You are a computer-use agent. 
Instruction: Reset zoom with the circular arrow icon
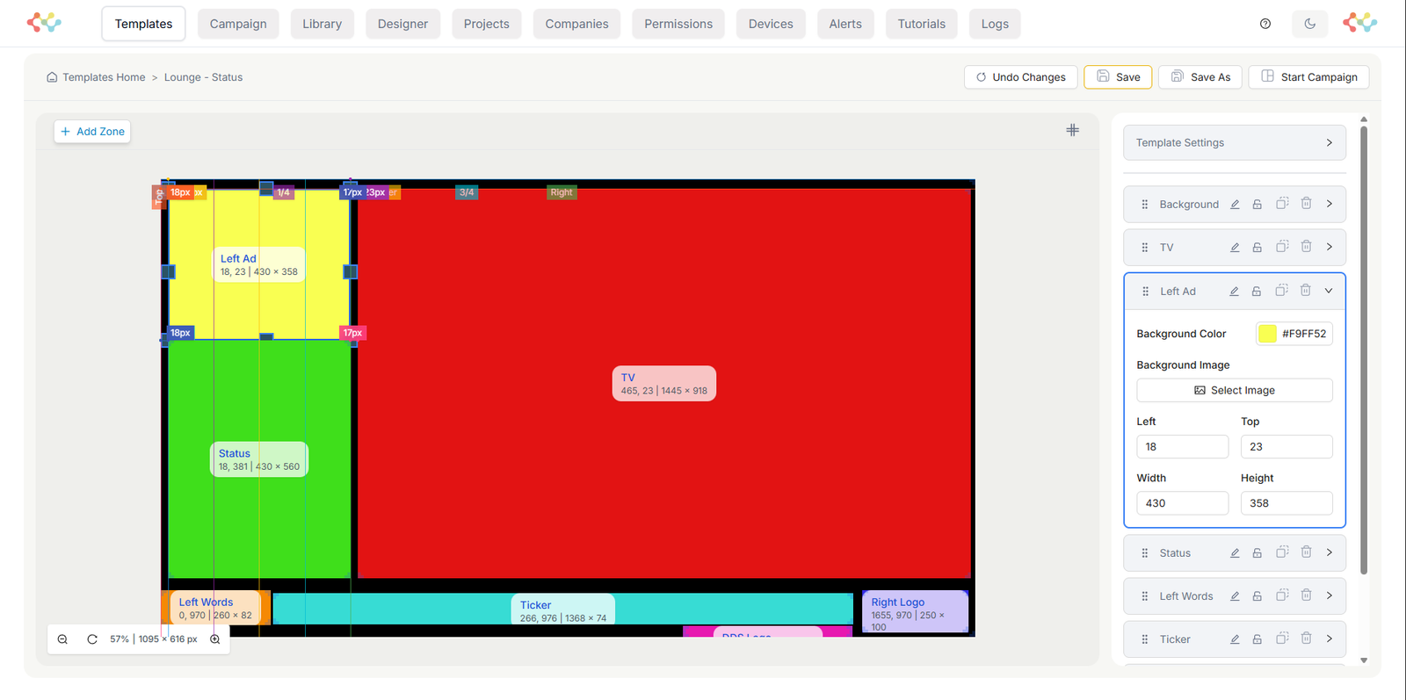92,639
